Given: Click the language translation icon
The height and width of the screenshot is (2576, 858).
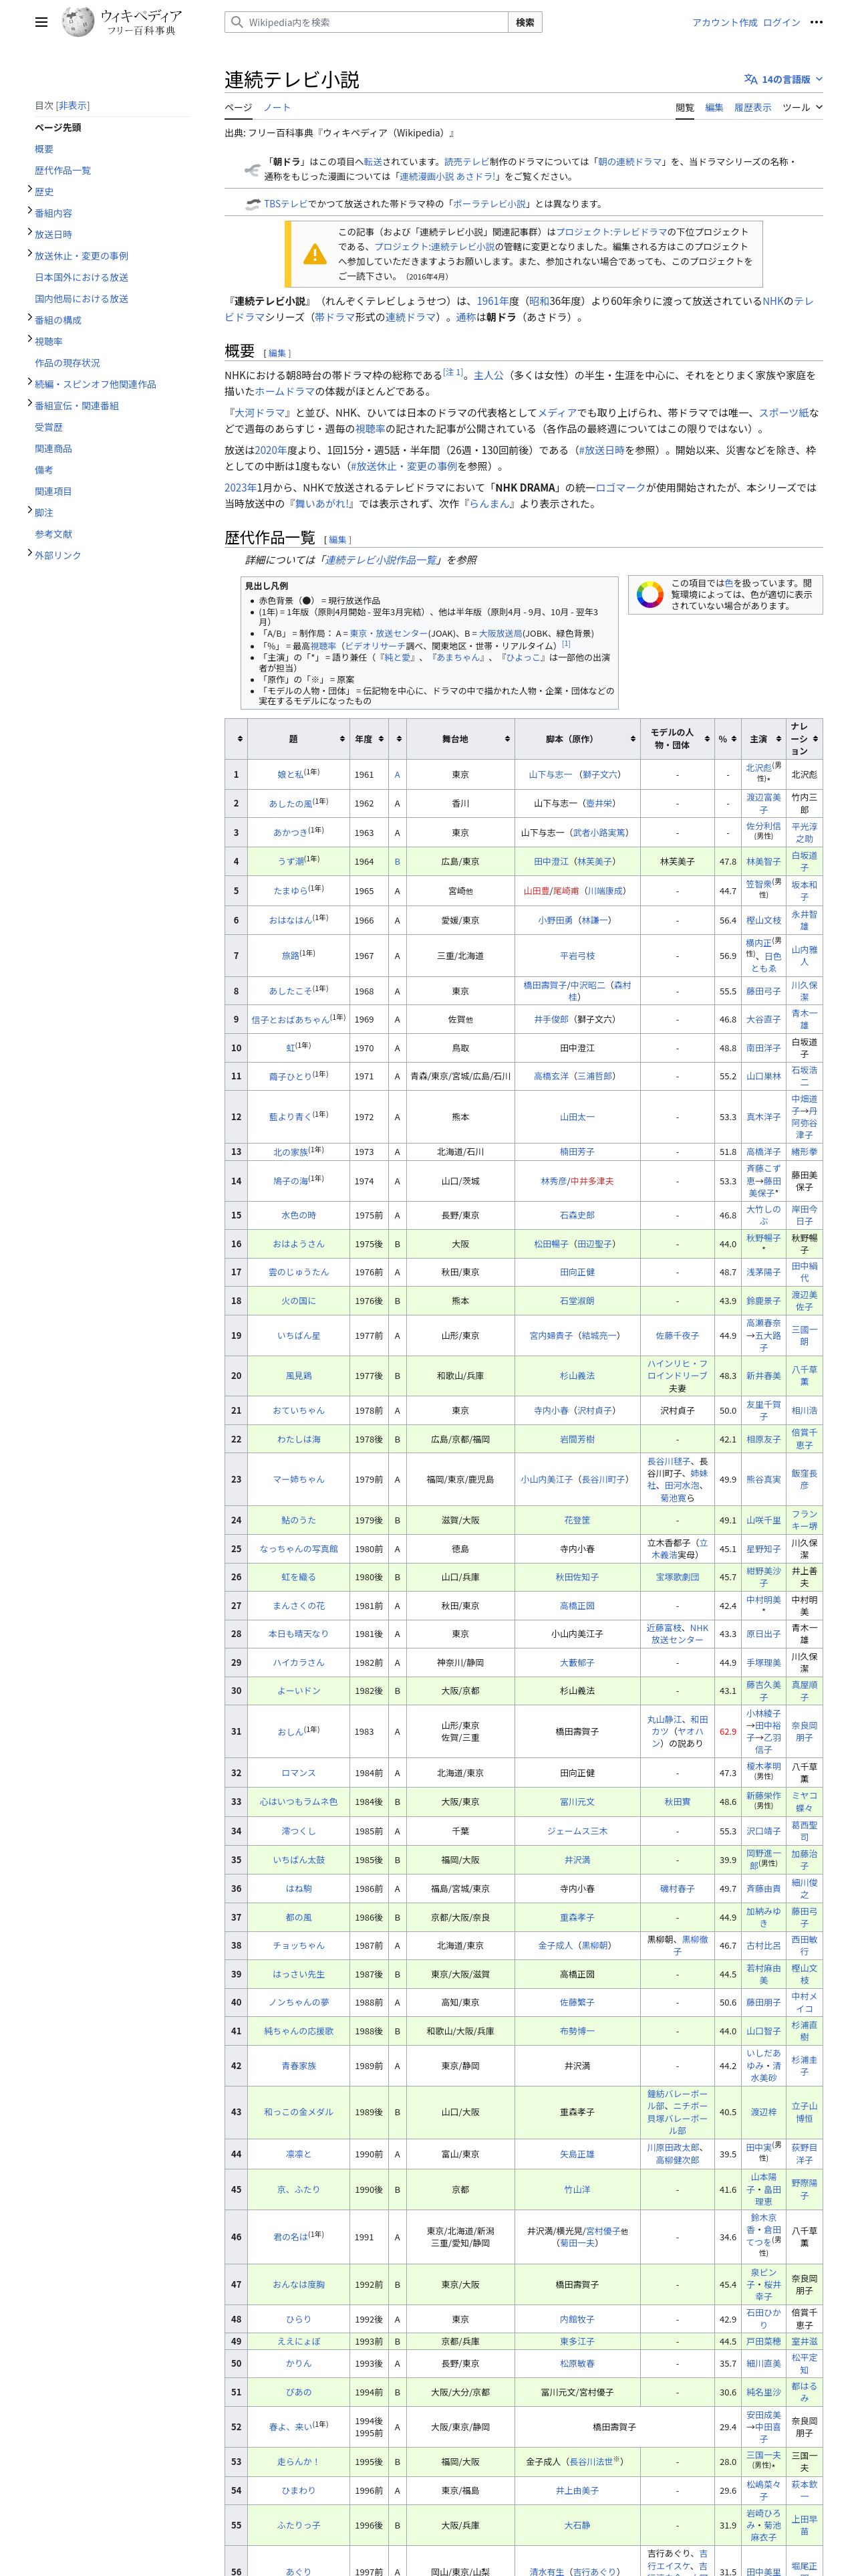Looking at the screenshot, I should [750, 79].
